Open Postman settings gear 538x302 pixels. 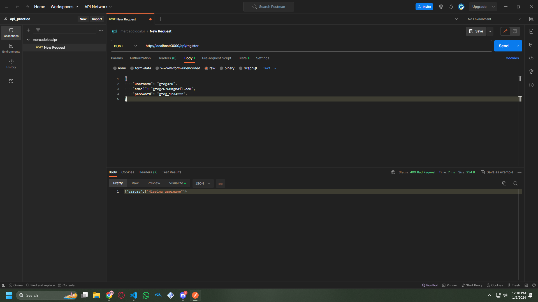441,7
